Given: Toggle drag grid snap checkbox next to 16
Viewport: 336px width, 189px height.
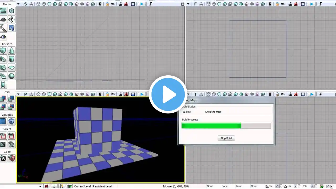Looking at the screenshot, I should (x=277, y=186).
